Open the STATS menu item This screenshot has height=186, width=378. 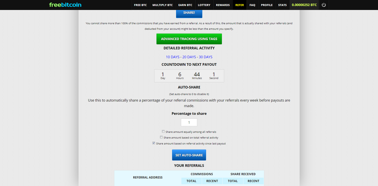pos(282,5)
